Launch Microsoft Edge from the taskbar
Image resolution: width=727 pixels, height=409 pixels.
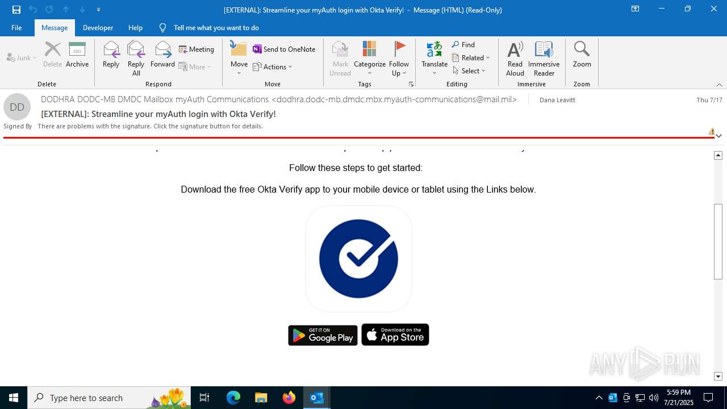tap(233, 398)
